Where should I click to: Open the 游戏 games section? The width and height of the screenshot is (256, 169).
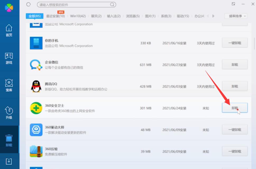9,58
